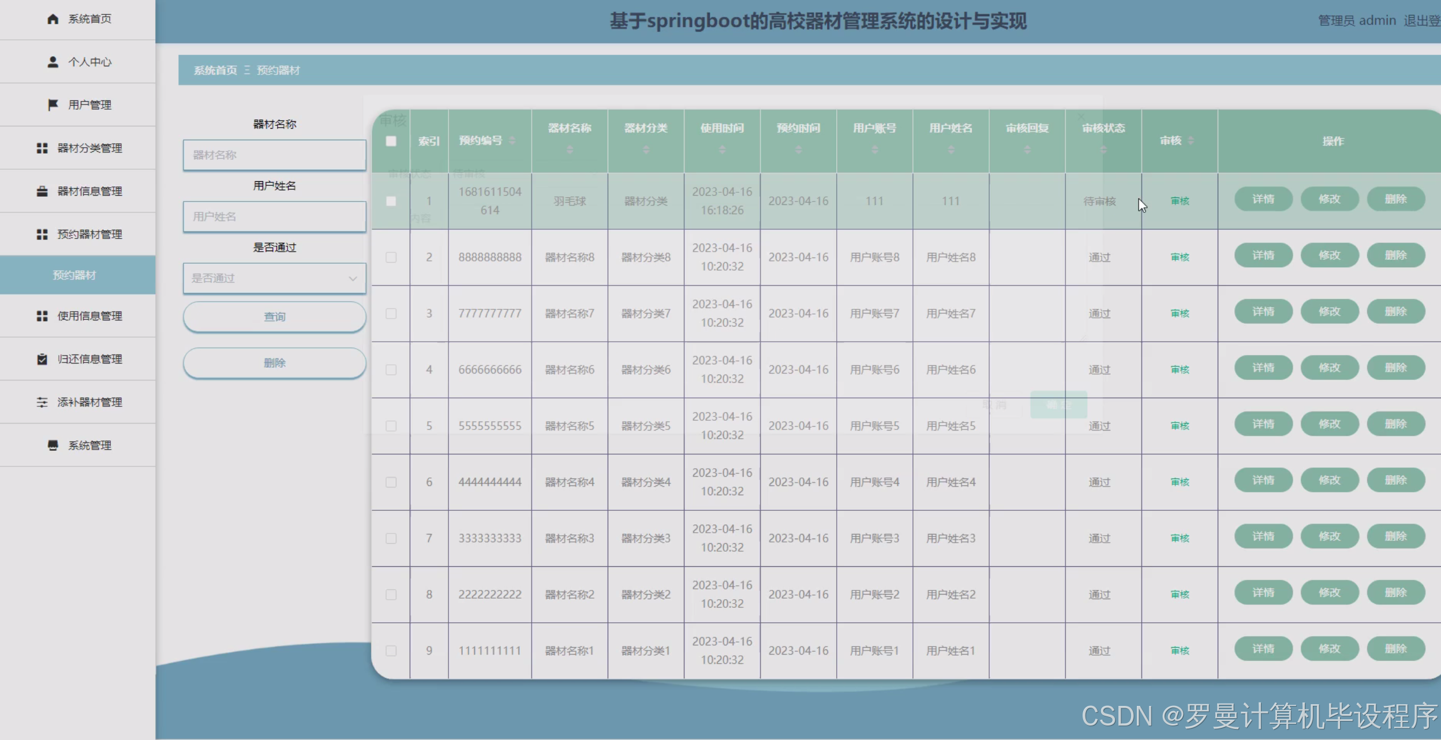Check the checkbox for row 8888888888

tap(390, 256)
